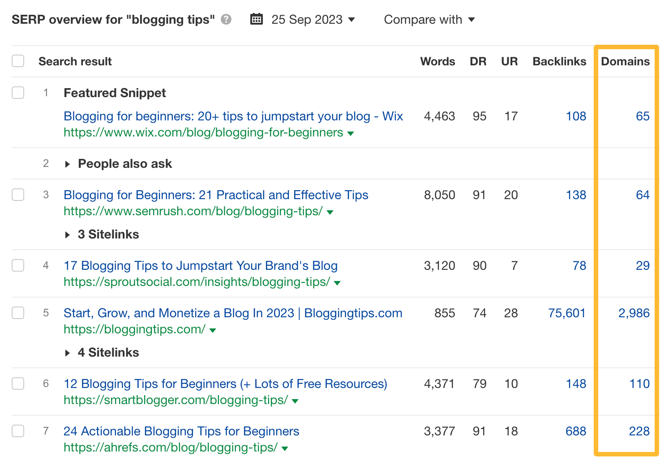Open the Compare with dropdown

click(x=429, y=19)
